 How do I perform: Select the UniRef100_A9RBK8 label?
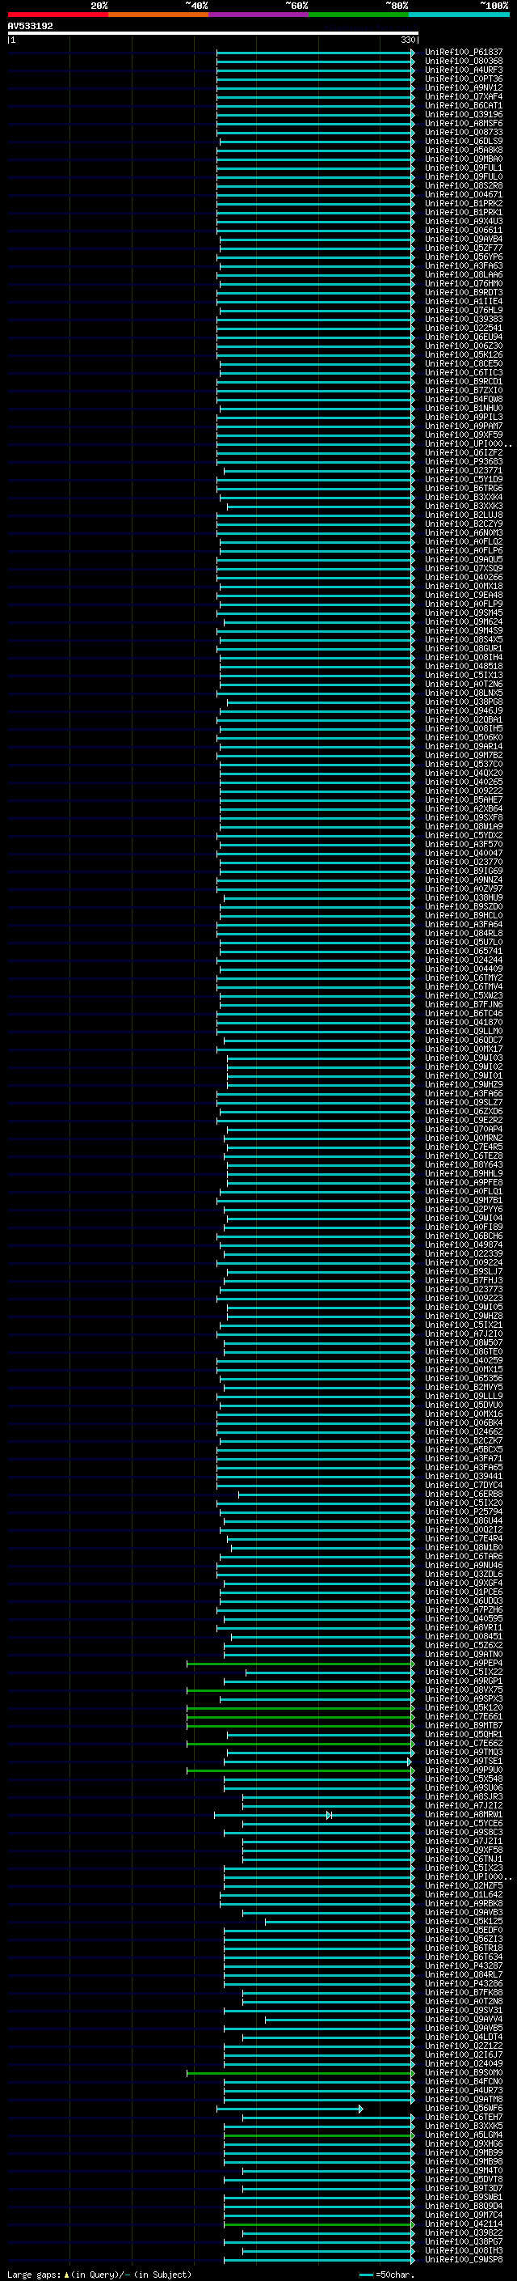click(463, 1903)
